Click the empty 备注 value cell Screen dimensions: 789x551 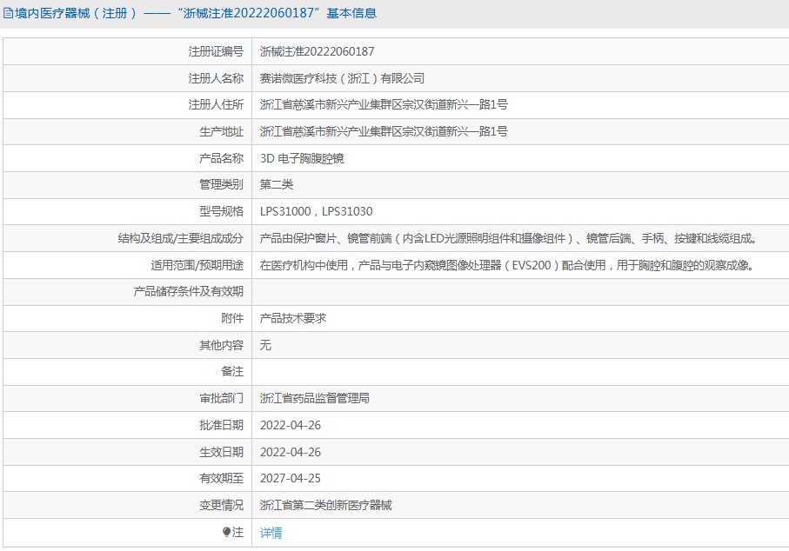tap(519, 372)
